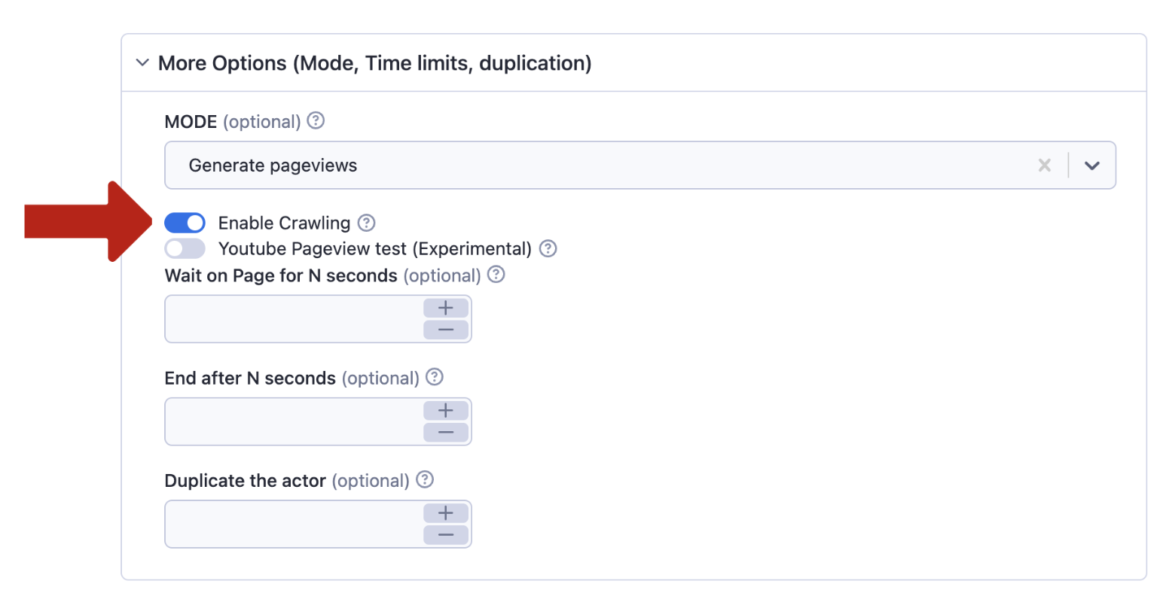Show help for End after N seconds
This screenshot has height=602, width=1172.
435,377
